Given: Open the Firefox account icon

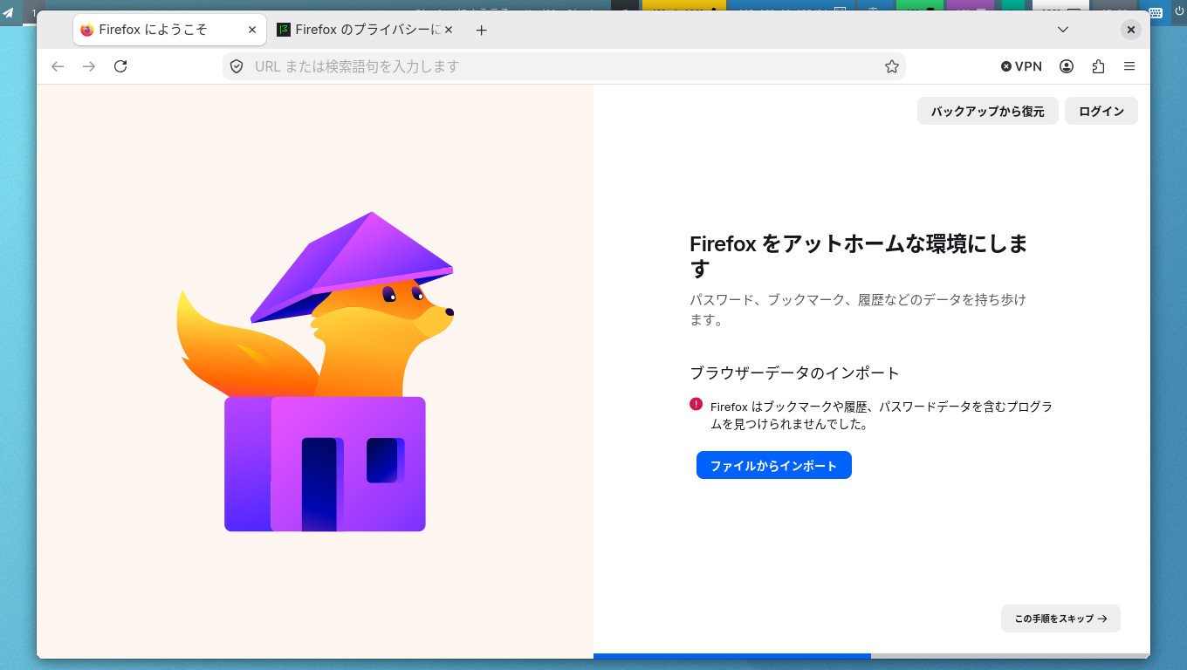Looking at the screenshot, I should (x=1067, y=66).
